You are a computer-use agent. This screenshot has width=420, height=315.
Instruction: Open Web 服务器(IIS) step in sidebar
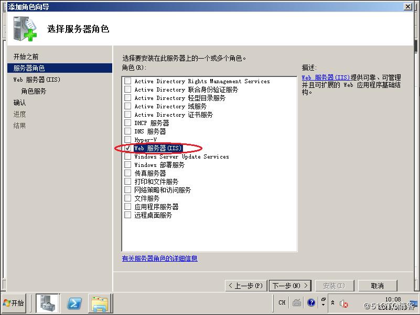37,80
